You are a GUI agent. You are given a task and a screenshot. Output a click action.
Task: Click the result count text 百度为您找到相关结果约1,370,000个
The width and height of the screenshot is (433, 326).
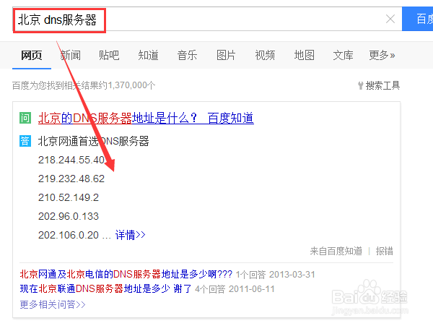click(x=84, y=85)
